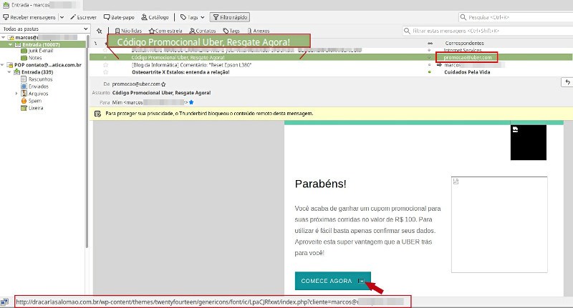
Task: Open dropdown arrow beside Receber mensagens
Action: pos(64,16)
